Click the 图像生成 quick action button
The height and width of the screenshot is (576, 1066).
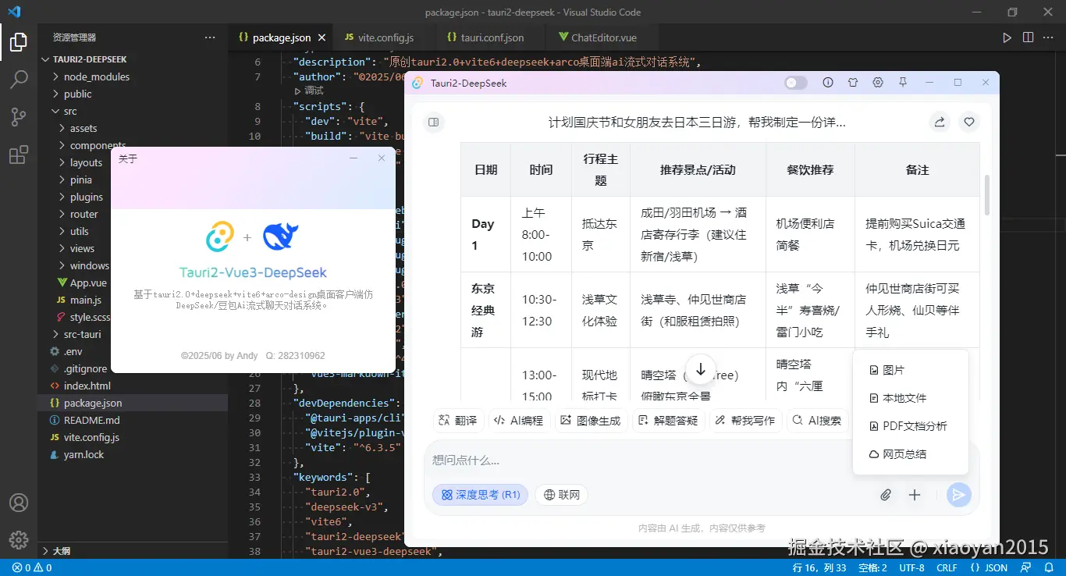coord(591,420)
